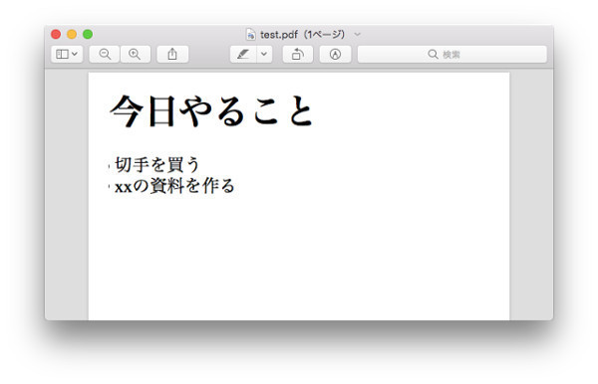This screenshot has height=384, width=598.
Task: Click the line 切手を買う
Action: (x=157, y=164)
